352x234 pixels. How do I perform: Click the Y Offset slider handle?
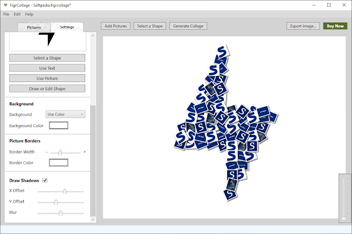(x=56, y=202)
